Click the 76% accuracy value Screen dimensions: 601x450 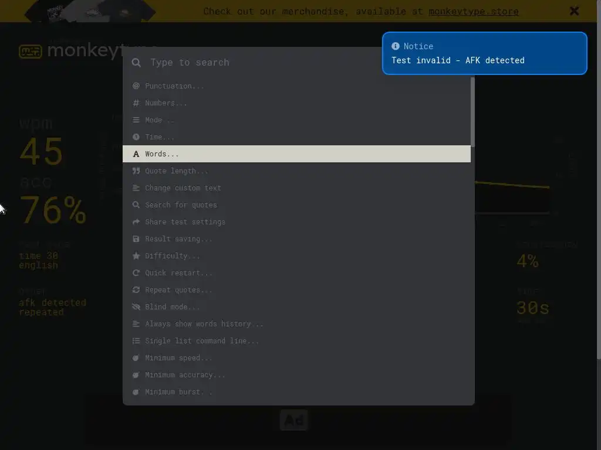53,210
